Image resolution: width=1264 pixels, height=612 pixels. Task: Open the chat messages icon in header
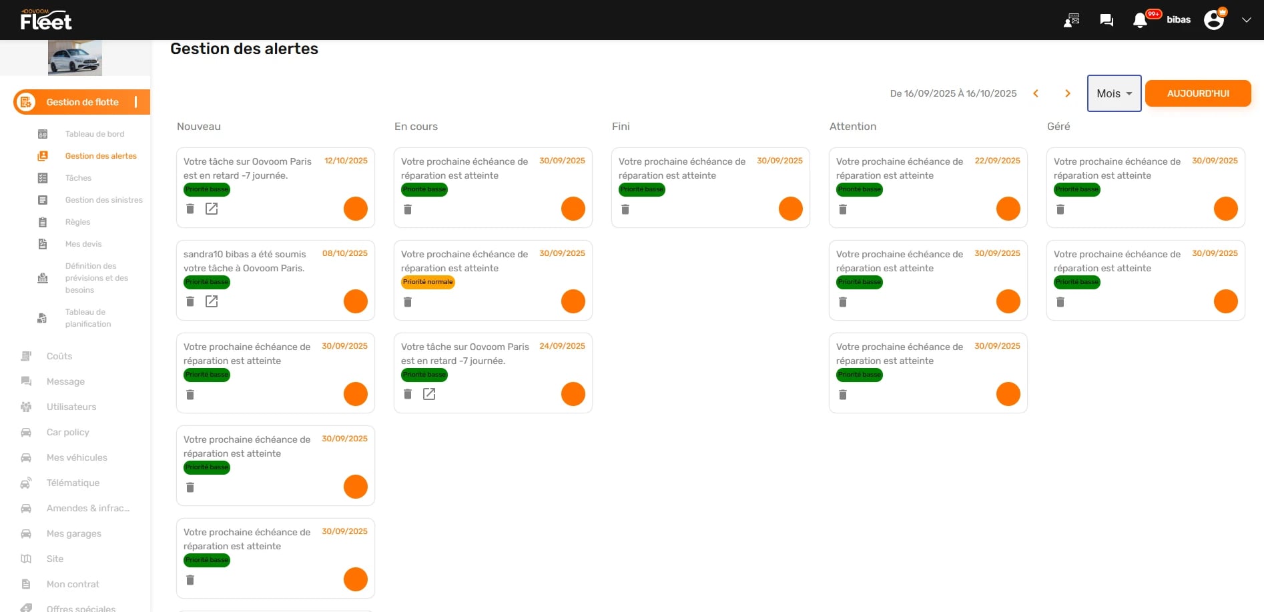click(1107, 20)
